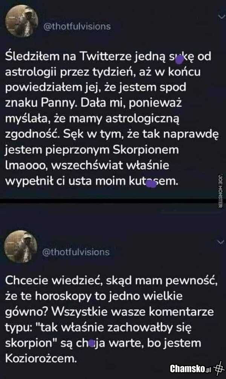The width and height of the screenshot is (226, 379).
Task: Click the purple censor dot after 'jedną'
Action: pyautogui.click(x=179, y=59)
